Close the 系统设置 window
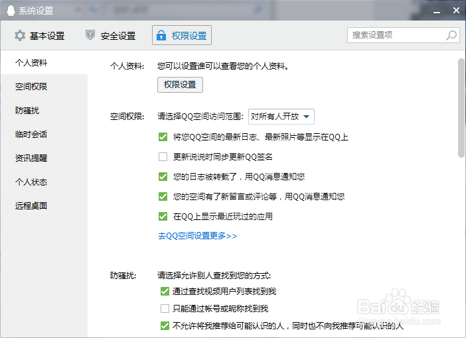Screen dimensions: 466x338 (x=456, y=11)
